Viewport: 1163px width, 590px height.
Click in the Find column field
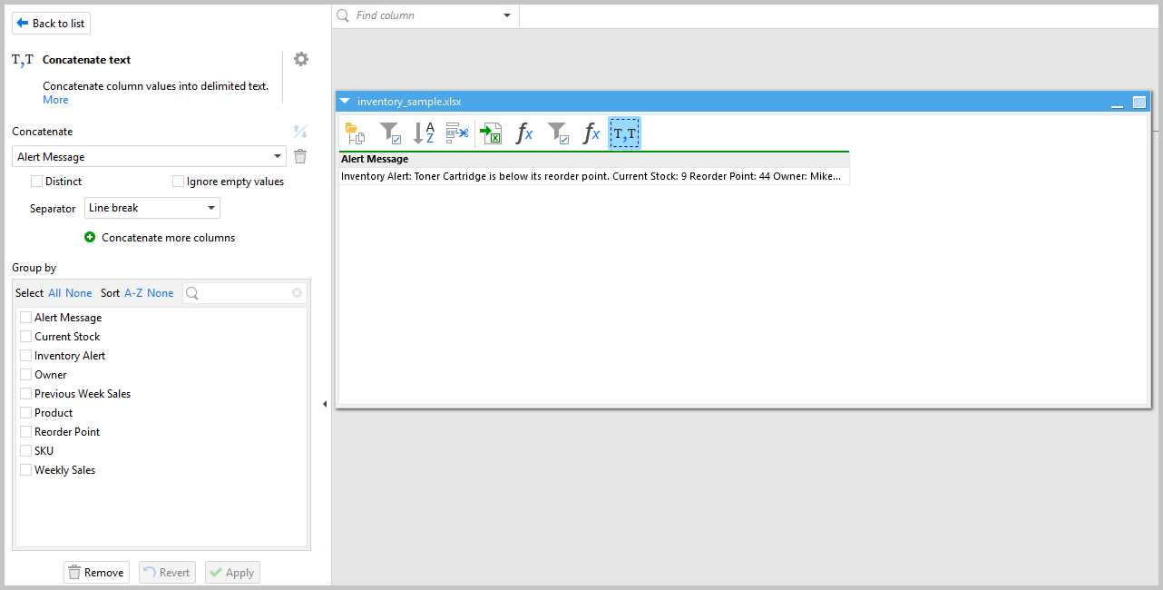tap(426, 15)
